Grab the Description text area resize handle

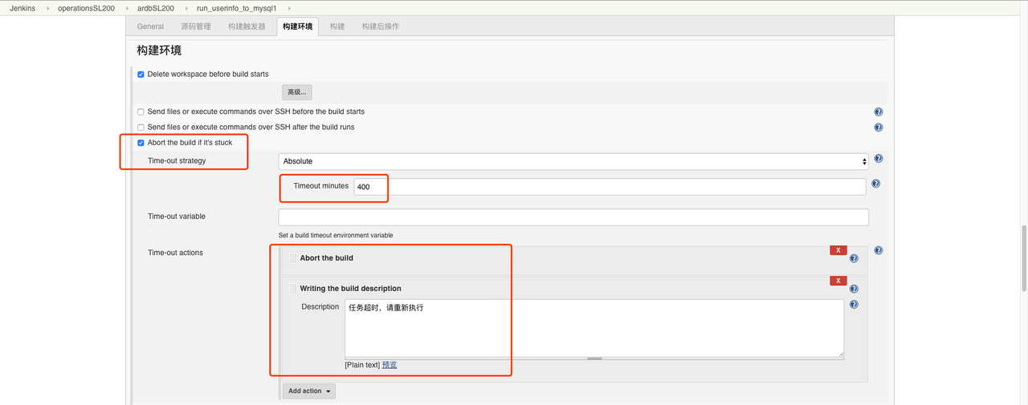(x=594, y=358)
